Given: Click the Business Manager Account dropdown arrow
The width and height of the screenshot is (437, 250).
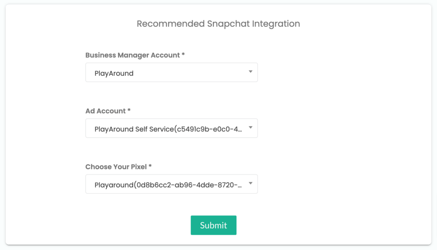Looking at the screenshot, I should 251,72.
